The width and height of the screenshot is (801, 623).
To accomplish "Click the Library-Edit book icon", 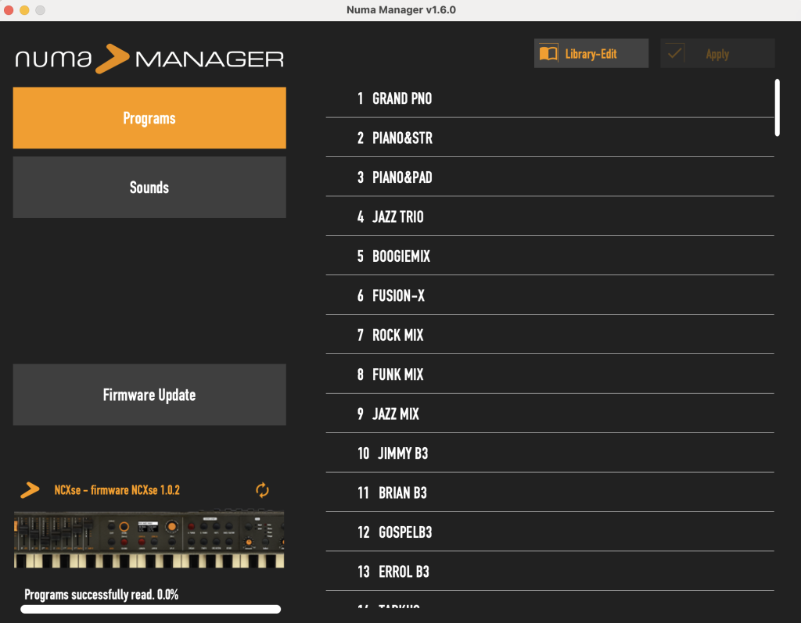I will click(x=549, y=54).
